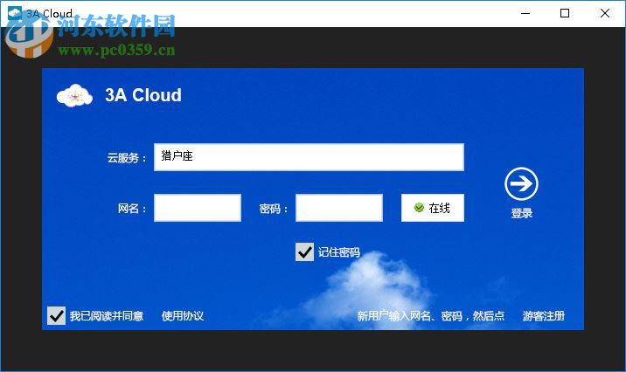This screenshot has height=372, width=626.
Task: Click the 登录 label
Action: pos(522,213)
